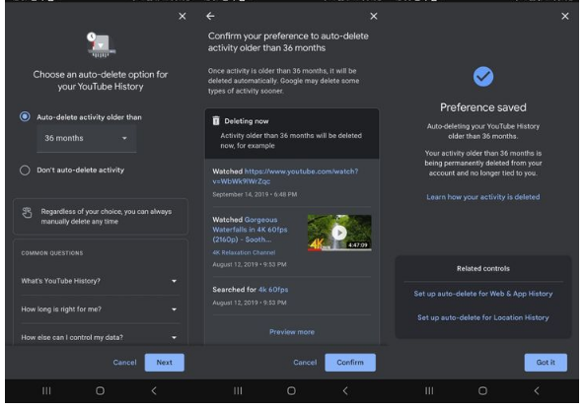Viewport: 584px width, 409px height.
Task: Tap recent apps icon under Preference saved screen
Action: click(429, 390)
